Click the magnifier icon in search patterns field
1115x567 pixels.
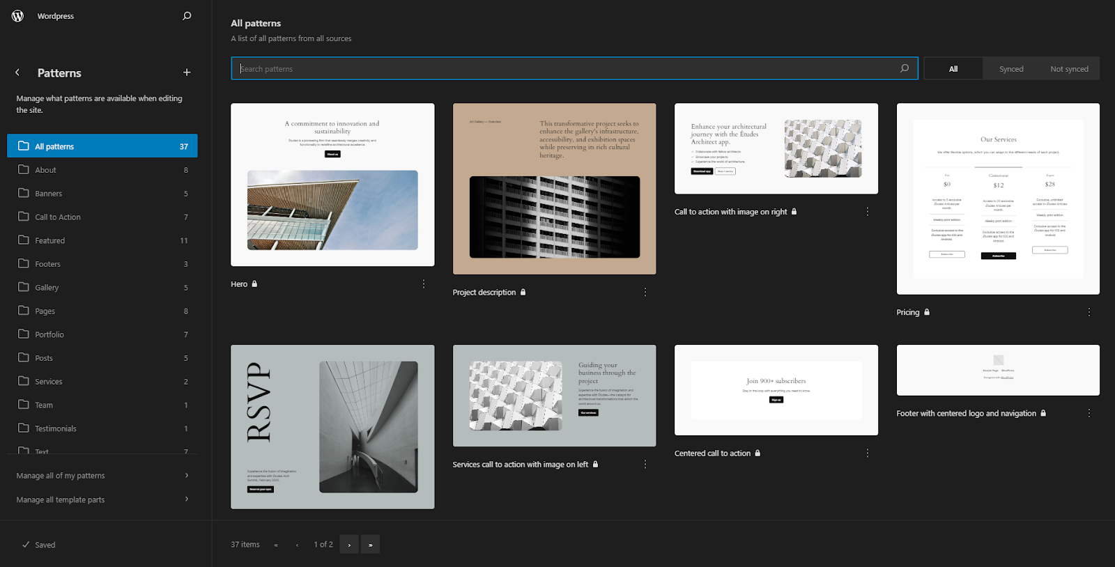point(905,68)
